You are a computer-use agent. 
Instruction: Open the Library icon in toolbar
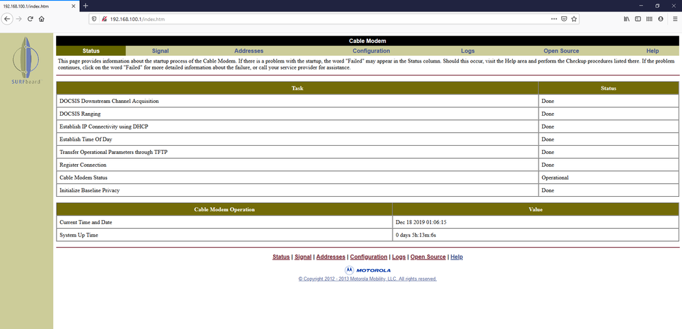pos(627,19)
